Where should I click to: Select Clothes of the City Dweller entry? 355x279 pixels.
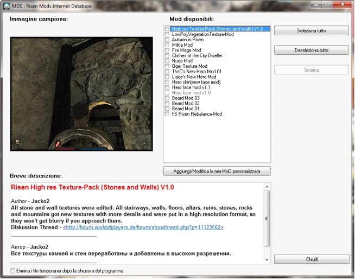pyautogui.click(x=197, y=55)
